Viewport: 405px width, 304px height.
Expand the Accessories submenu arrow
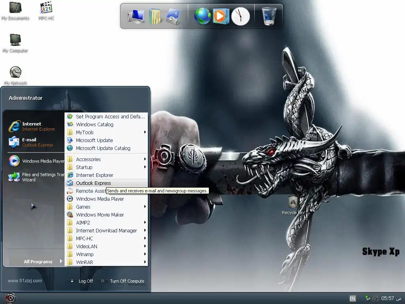click(x=145, y=159)
